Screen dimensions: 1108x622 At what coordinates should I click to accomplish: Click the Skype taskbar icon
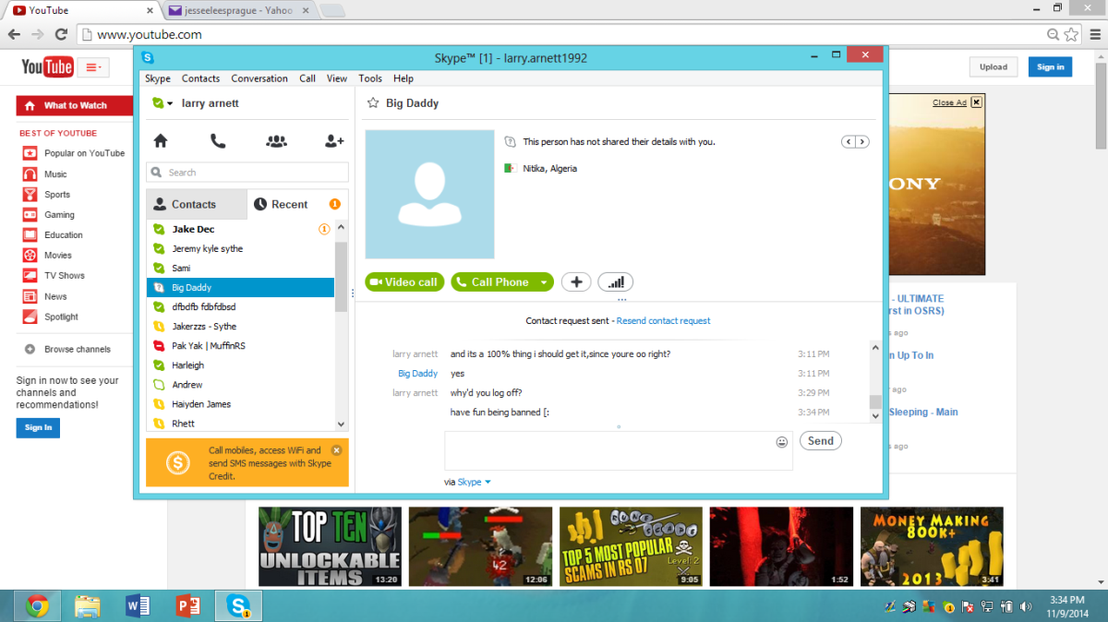(239, 606)
